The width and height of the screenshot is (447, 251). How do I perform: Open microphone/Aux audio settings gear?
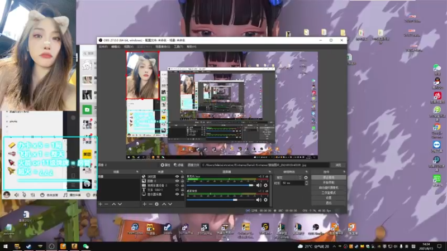click(x=265, y=185)
